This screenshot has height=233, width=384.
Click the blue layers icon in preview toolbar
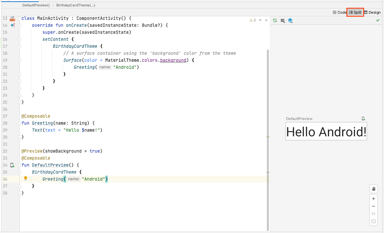(290, 21)
